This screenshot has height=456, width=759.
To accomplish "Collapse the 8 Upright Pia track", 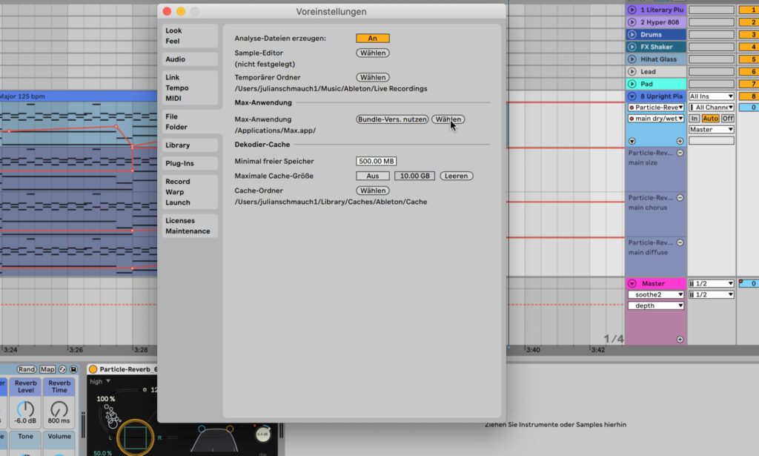I will coord(632,96).
